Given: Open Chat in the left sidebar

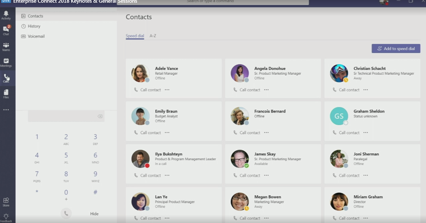Looking at the screenshot, I should click(6, 30).
